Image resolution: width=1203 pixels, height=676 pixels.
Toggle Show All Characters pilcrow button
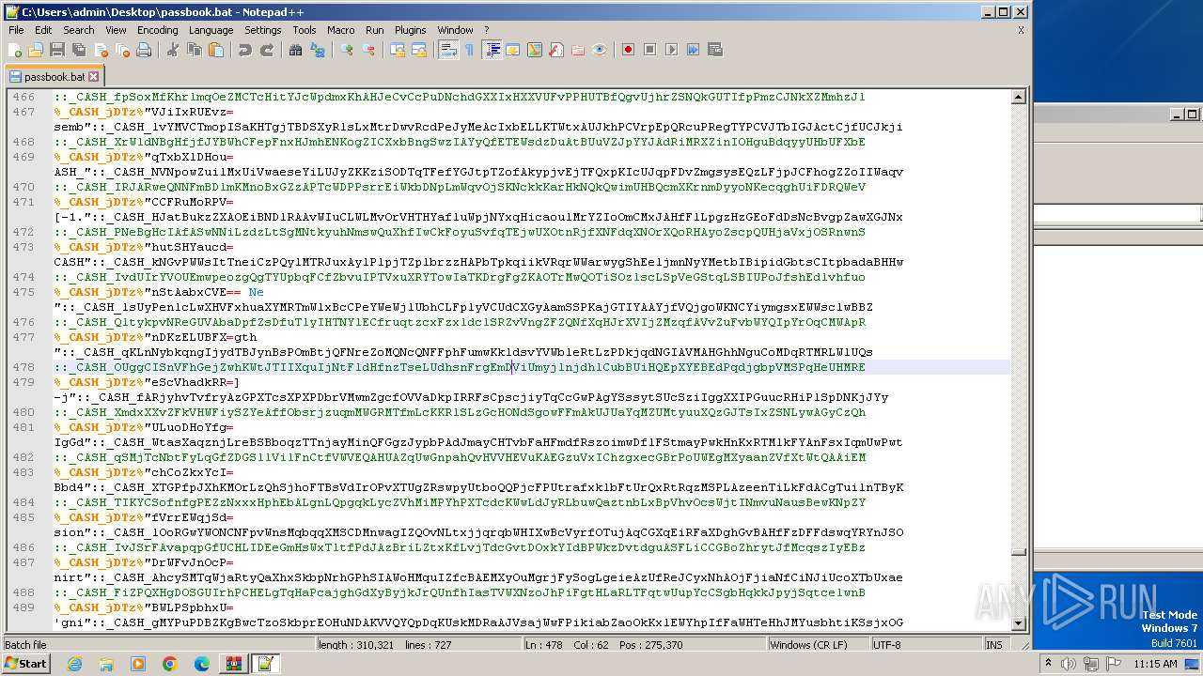pyautogui.click(x=470, y=50)
